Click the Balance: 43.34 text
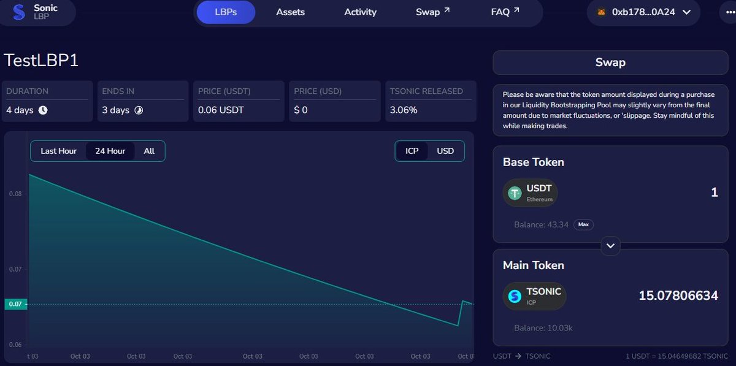The image size is (736, 366). 541,225
